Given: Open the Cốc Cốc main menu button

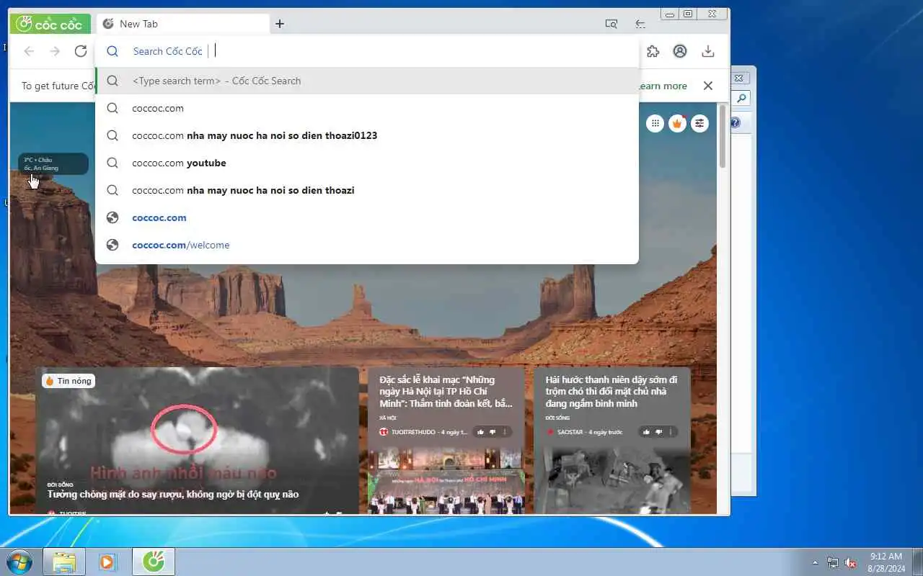Looking at the screenshot, I should tap(50, 24).
